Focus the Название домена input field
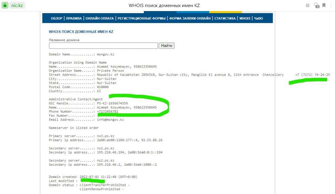335x194 pixels. pos(103,46)
